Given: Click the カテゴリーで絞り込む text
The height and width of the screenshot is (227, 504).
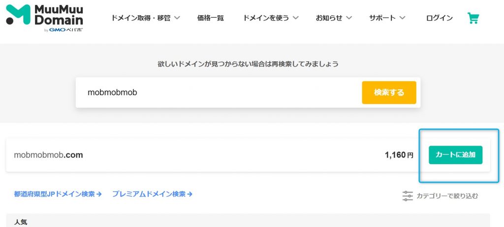Looking at the screenshot, I should [447, 196].
